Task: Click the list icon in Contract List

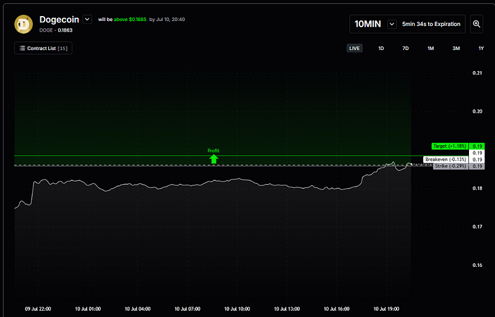Action: pos(22,48)
